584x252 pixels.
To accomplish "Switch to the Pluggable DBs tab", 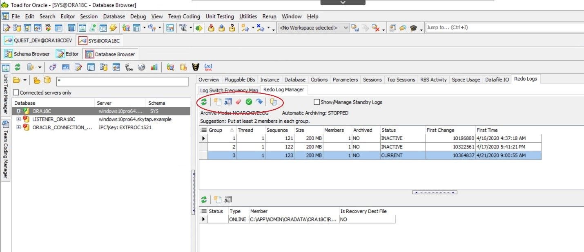I will 240,80.
